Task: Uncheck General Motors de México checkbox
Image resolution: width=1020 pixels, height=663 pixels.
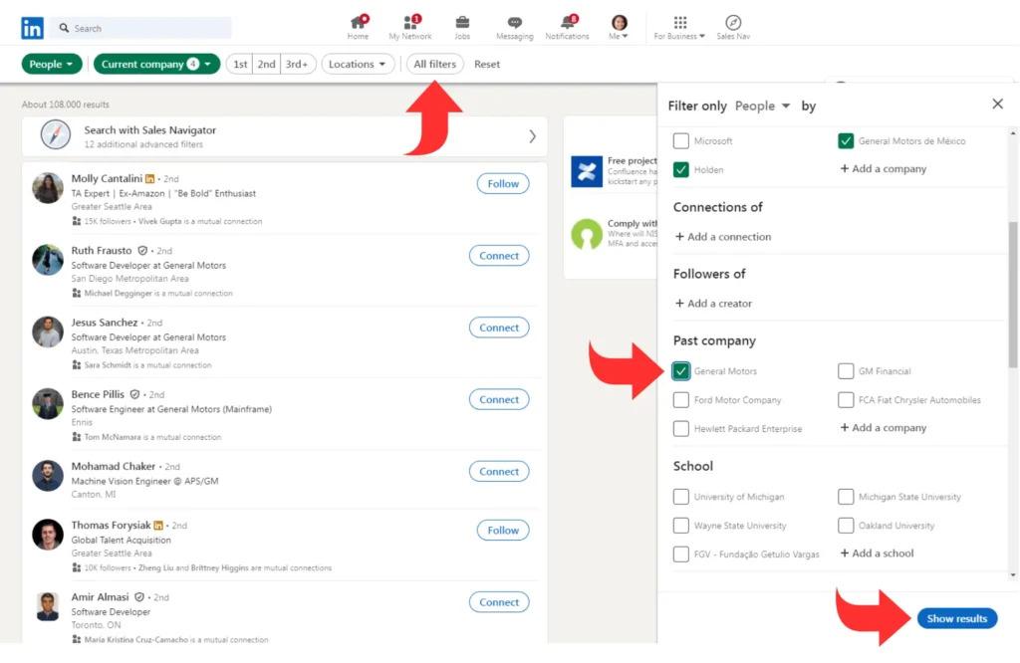Action: (845, 140)
